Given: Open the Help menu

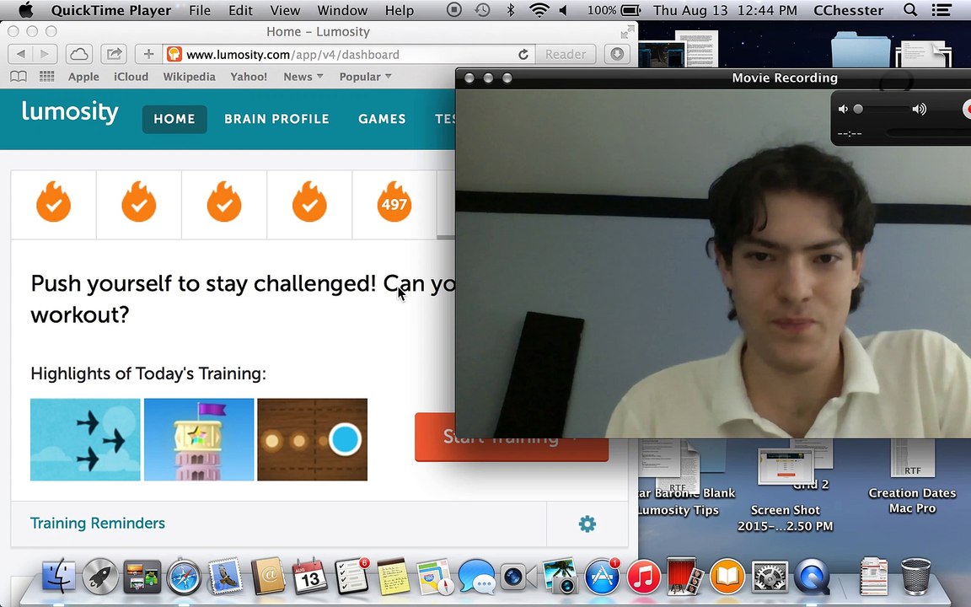Looking at the screenshot, I should (x=400, y=10).
